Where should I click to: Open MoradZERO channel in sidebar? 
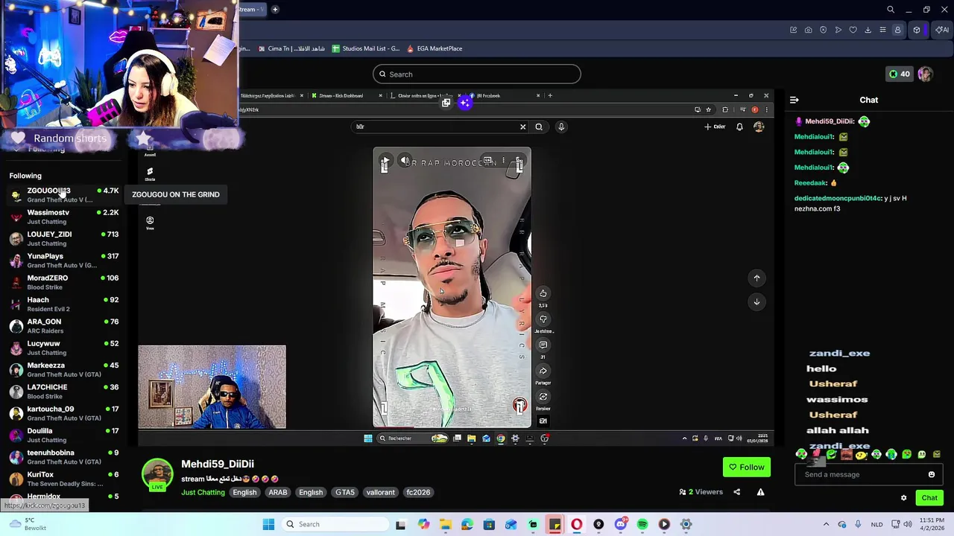point(64,282)
